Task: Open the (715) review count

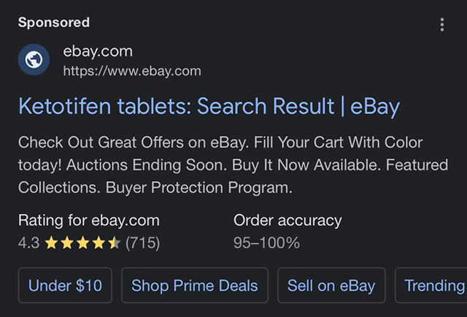Action: pyautogui.click(x=142, y=243)
